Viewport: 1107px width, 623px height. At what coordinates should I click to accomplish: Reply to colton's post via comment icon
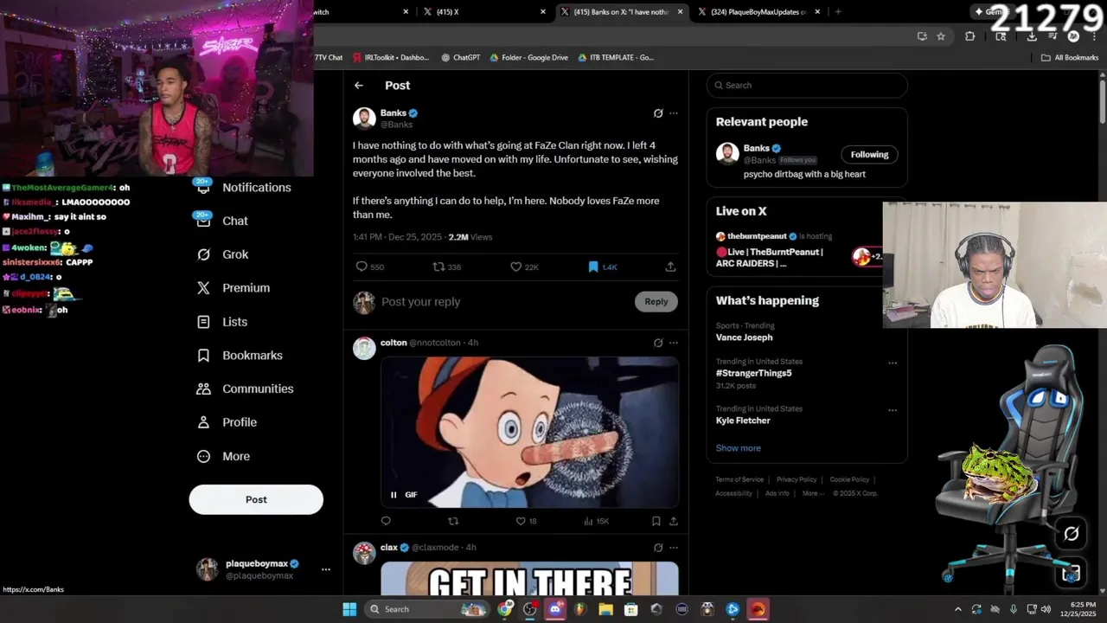(386, 521)
